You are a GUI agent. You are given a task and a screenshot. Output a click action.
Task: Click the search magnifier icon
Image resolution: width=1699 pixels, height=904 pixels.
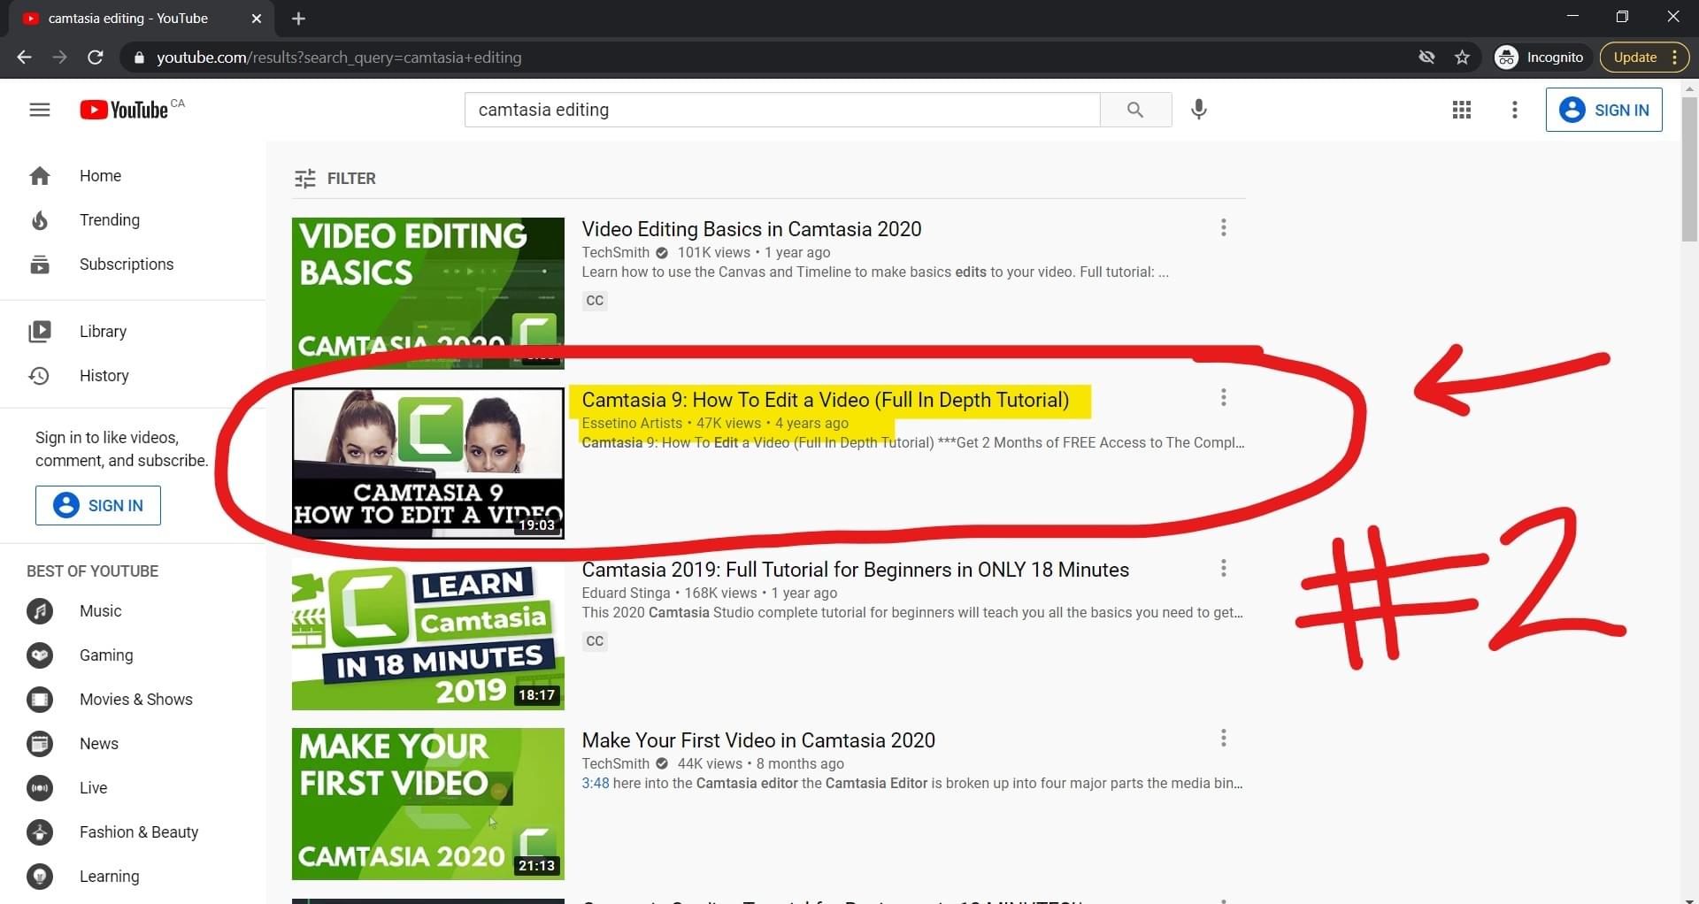1135,110
